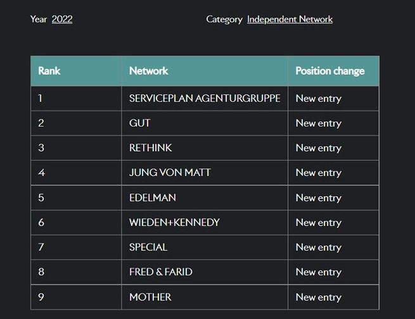Click New entry cell for EDELMAN

pyautogui.click(x=318, y=197)
